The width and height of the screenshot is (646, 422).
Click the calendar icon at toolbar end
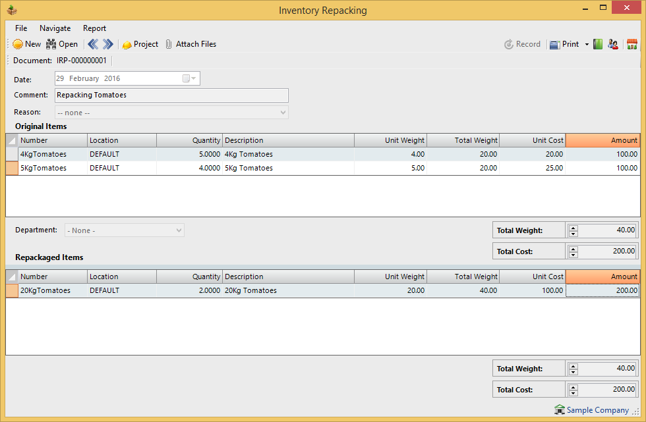pos(631,44)
